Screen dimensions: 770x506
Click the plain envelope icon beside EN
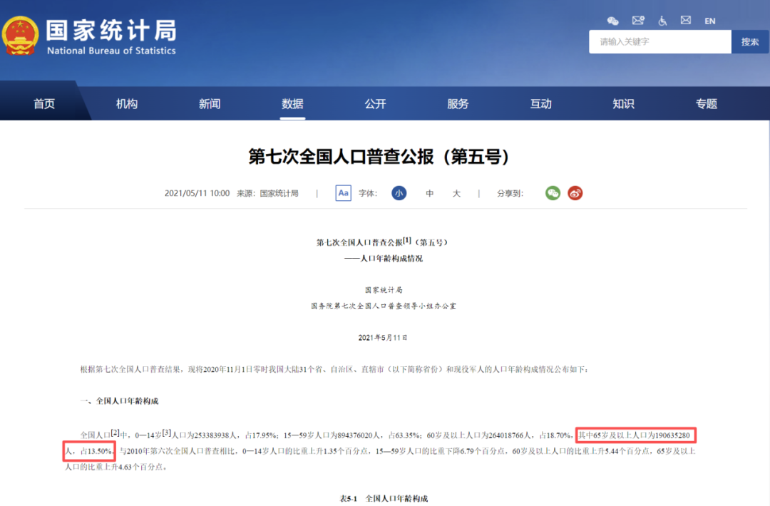click(686, 20)
